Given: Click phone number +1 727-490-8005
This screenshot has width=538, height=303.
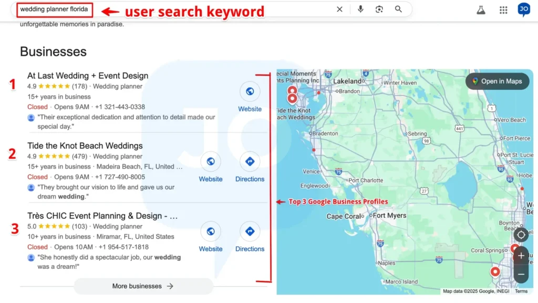Looking at the screenshot, I should (120, 177).
